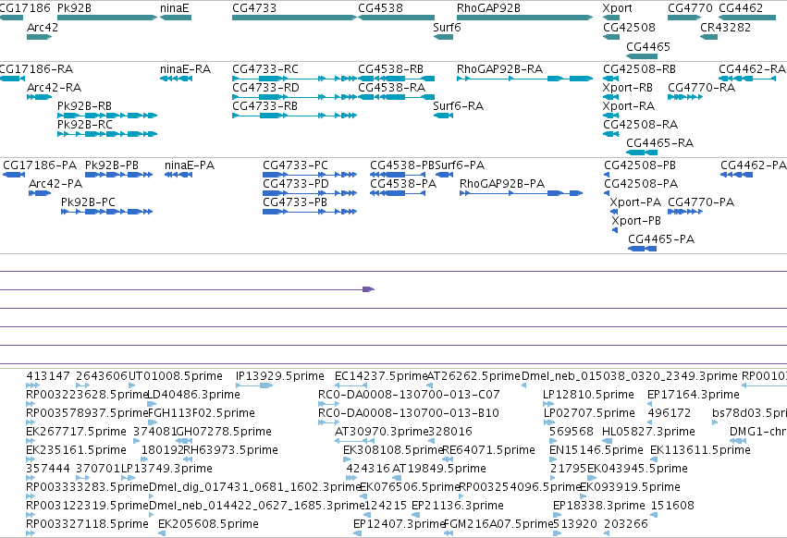
Task: Select protein RhoGAP92B-PA
Action: point(521,193)
